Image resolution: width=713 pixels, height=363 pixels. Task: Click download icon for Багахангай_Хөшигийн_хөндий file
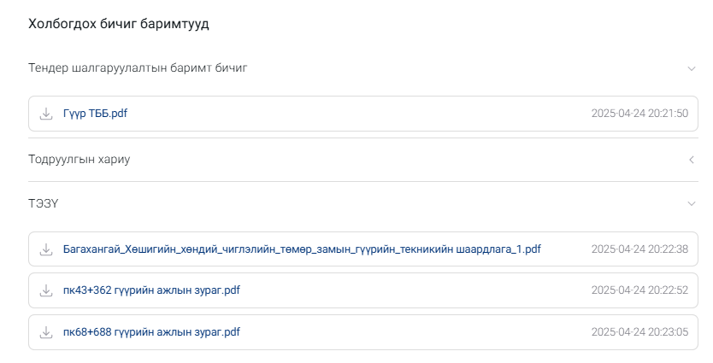(46, 249)
